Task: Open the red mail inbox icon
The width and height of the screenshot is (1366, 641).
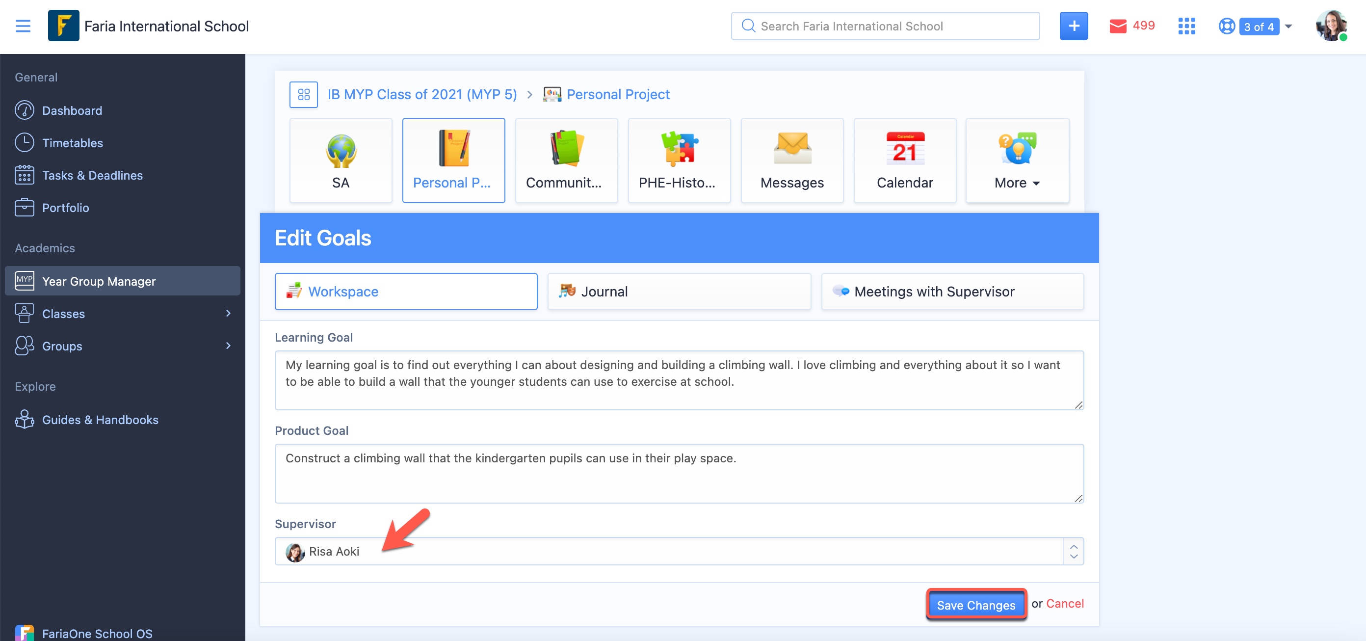Action: (x=1117, y=26)
